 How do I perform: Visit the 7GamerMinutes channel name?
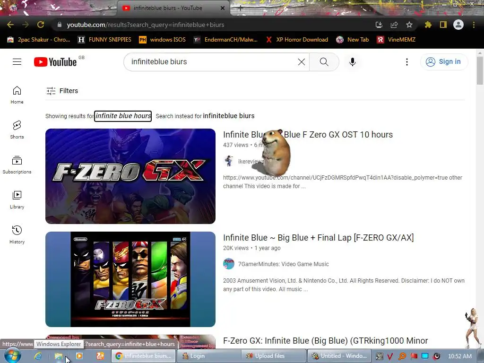click(284, 264)
